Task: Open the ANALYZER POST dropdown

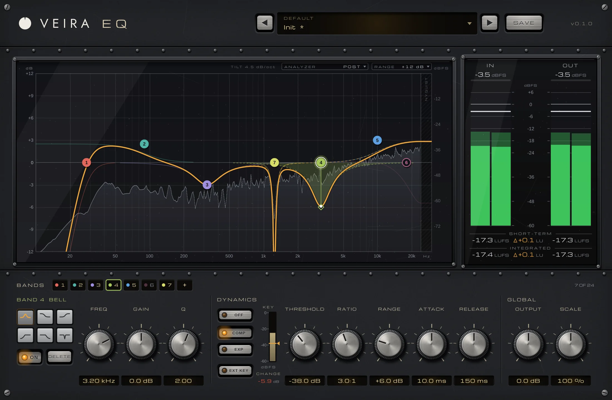Action: point(325,67)
